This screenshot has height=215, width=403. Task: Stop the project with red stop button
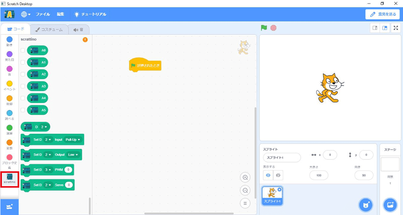[x=274, y=28]
